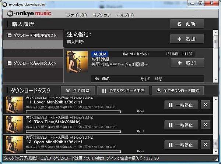Remove the 13. Open Mind task

click(206, 145)
